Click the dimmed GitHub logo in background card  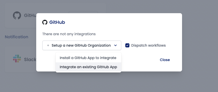point(17,15)
